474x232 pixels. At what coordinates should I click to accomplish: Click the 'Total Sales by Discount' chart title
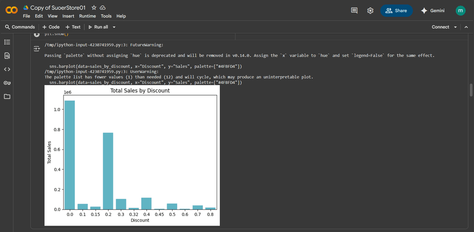click(x=140, y=90)
